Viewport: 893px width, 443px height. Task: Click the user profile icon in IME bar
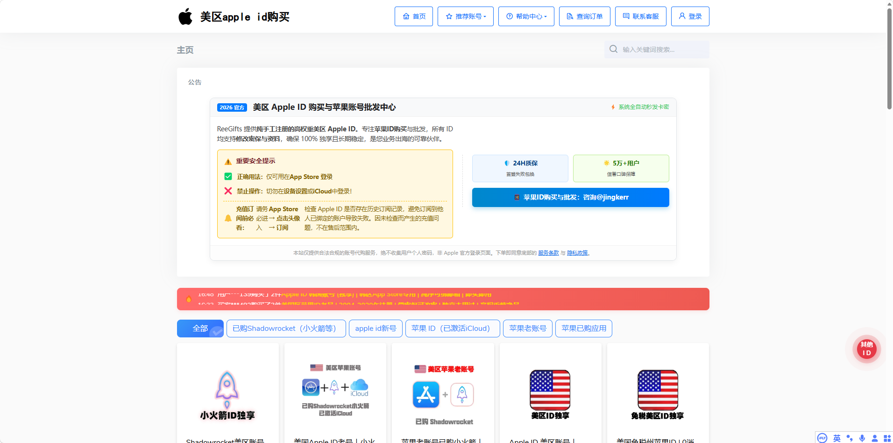tap(875, 438)
